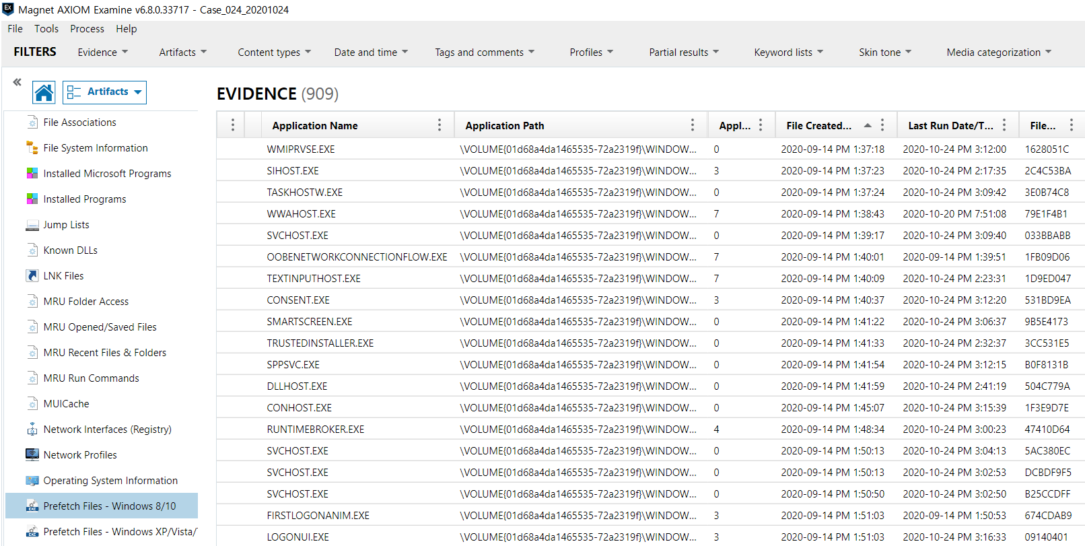Open the Media categorization filter dropdown
The image size is (1085, 546).
pos(999,52)
